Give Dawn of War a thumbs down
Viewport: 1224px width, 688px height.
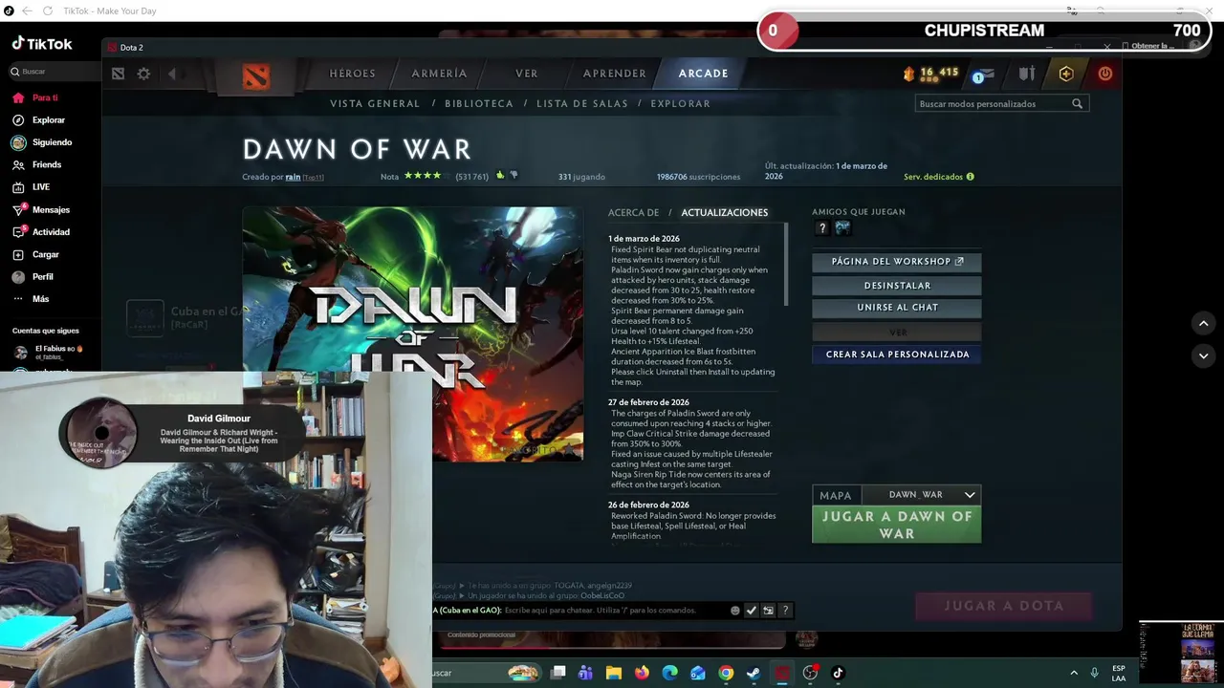click(514, 176)
